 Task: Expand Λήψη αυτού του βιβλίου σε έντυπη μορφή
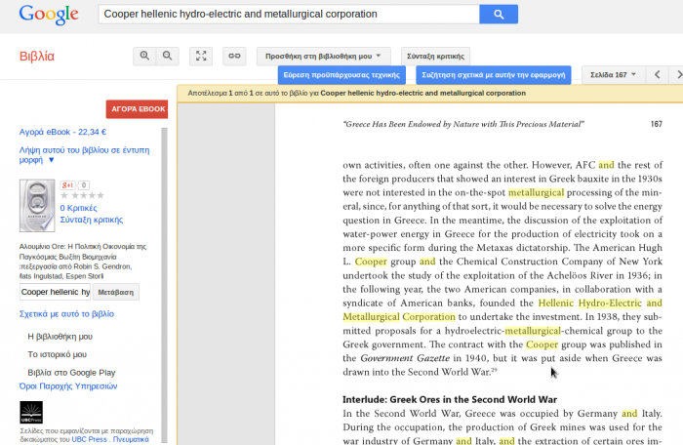[x=84, y=155]
